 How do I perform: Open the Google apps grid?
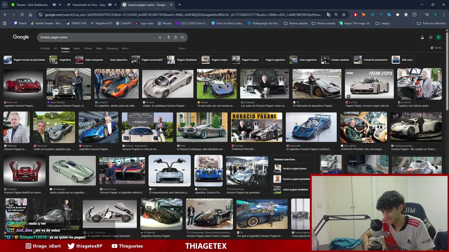click(x=431, y=37)
